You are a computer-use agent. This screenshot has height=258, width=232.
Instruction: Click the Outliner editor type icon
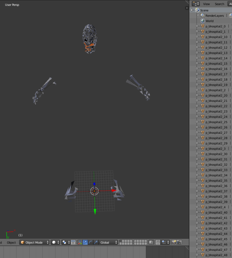tap(196, 4)
